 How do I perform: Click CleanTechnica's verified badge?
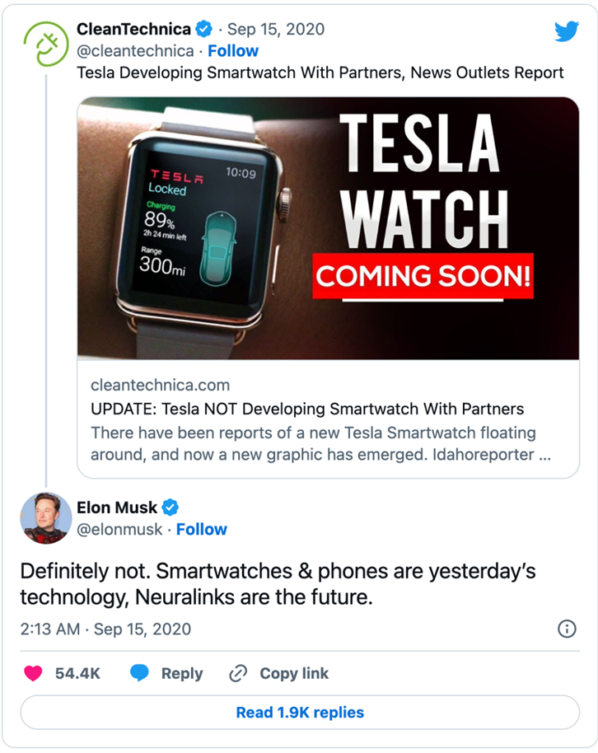(x=203, y=30)
